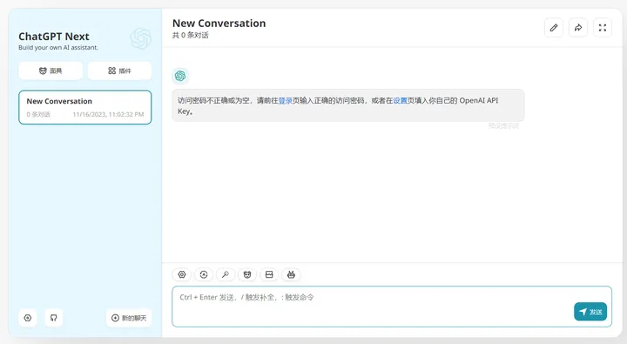627x344 pixels.
Task: Open the rename pencil icon in header
Action: pos(554,28)
